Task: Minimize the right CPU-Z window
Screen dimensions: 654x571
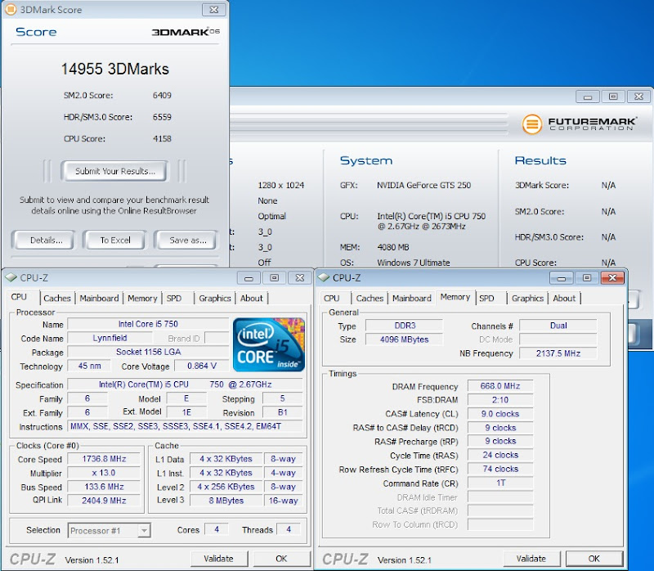Action: (562, 278)
